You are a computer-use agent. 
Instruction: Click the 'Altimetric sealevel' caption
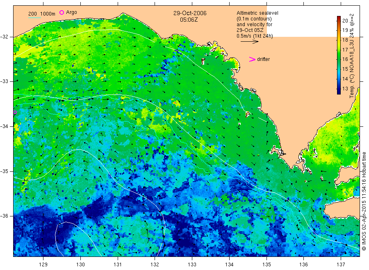tap(257, 13)
